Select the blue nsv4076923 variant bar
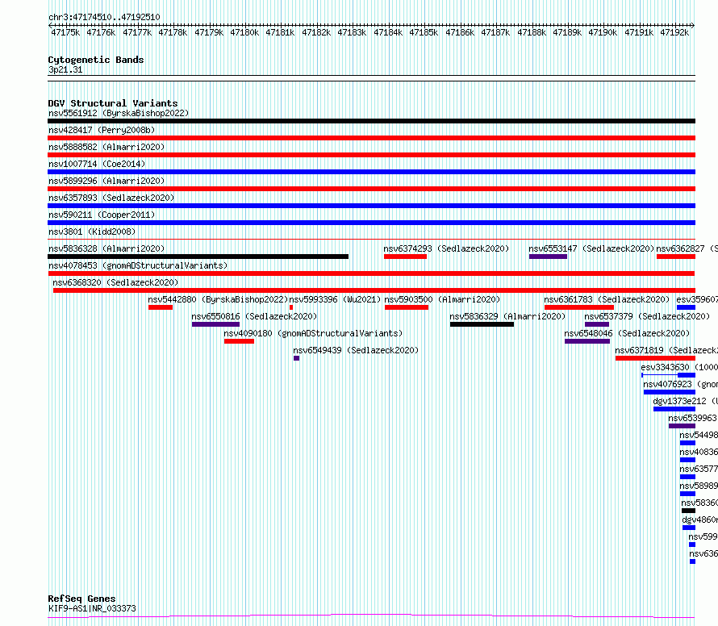This screenshot has height=626, width=718. [x=670, y=392]
